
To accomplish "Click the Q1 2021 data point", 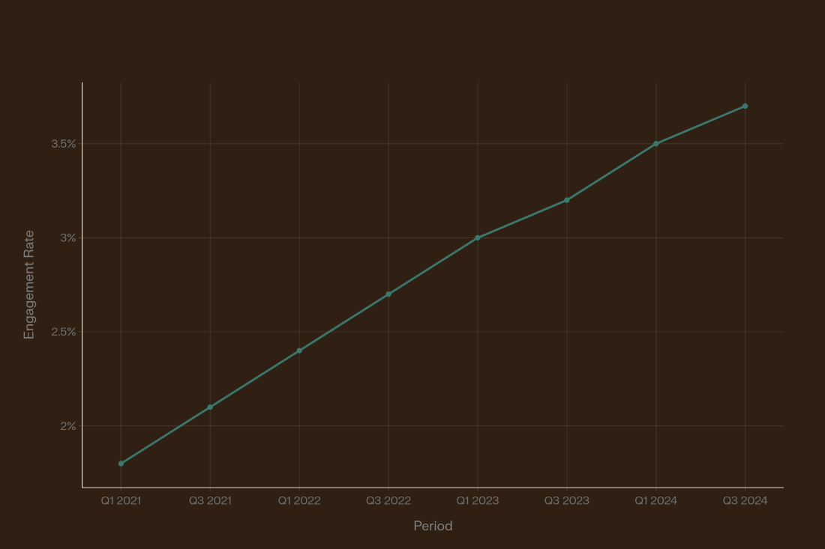I will (121, 464).
